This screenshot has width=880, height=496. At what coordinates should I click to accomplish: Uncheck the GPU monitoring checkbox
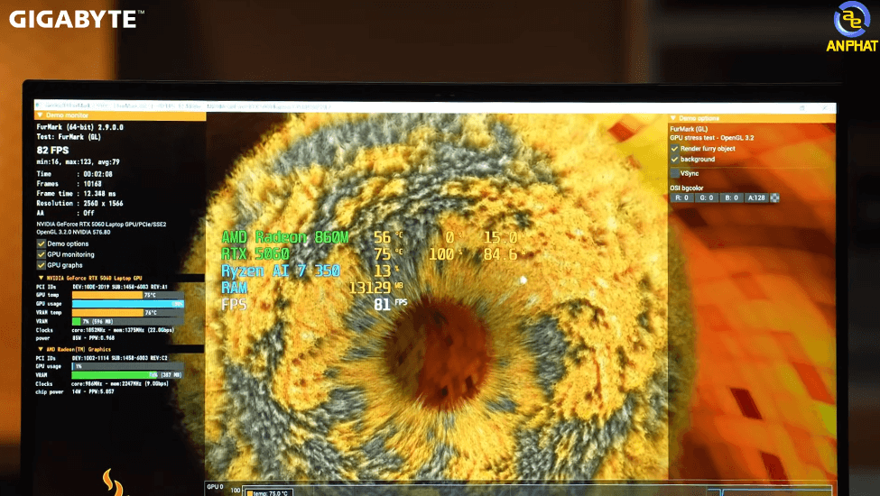(41, 254)
